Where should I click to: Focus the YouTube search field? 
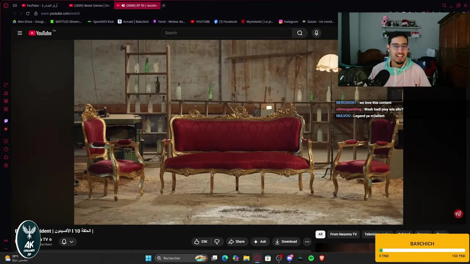point(227,33)
